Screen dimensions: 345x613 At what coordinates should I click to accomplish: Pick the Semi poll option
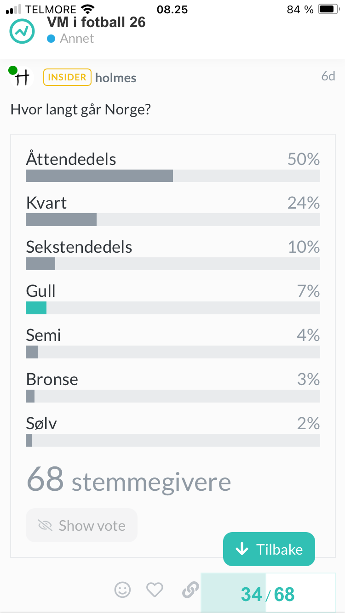click(173, 343)
